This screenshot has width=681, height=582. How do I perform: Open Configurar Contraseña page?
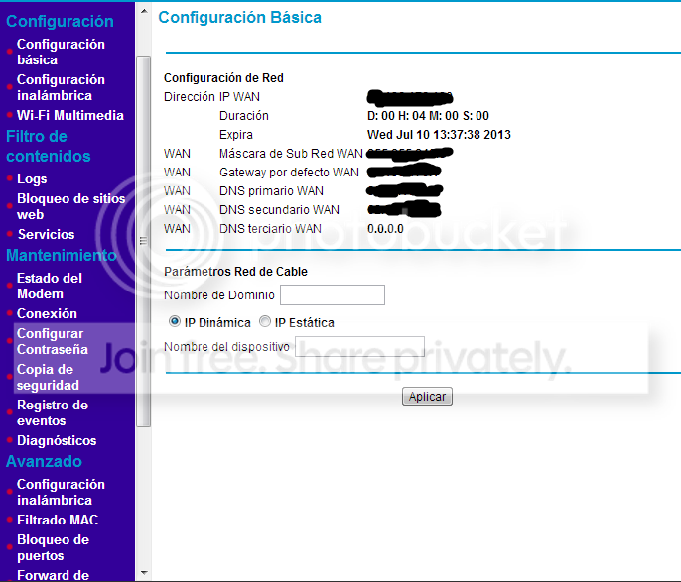click(52, 341)
